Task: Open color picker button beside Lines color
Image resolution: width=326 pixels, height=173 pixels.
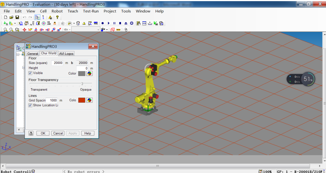Action: coord(90,100)
